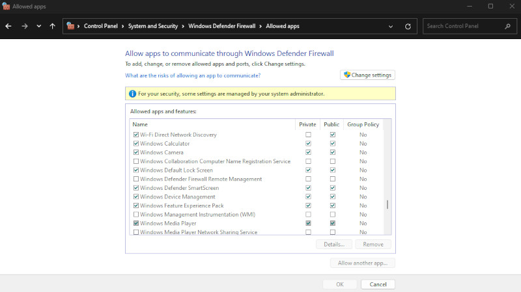The image size is (521, 292).
Task: Enable Windows Management Instrumentation (WMI) checkbox
Action: point(136,215)
